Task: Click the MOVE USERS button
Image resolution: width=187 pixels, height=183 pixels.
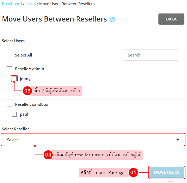Action: [x=167, y=172]
